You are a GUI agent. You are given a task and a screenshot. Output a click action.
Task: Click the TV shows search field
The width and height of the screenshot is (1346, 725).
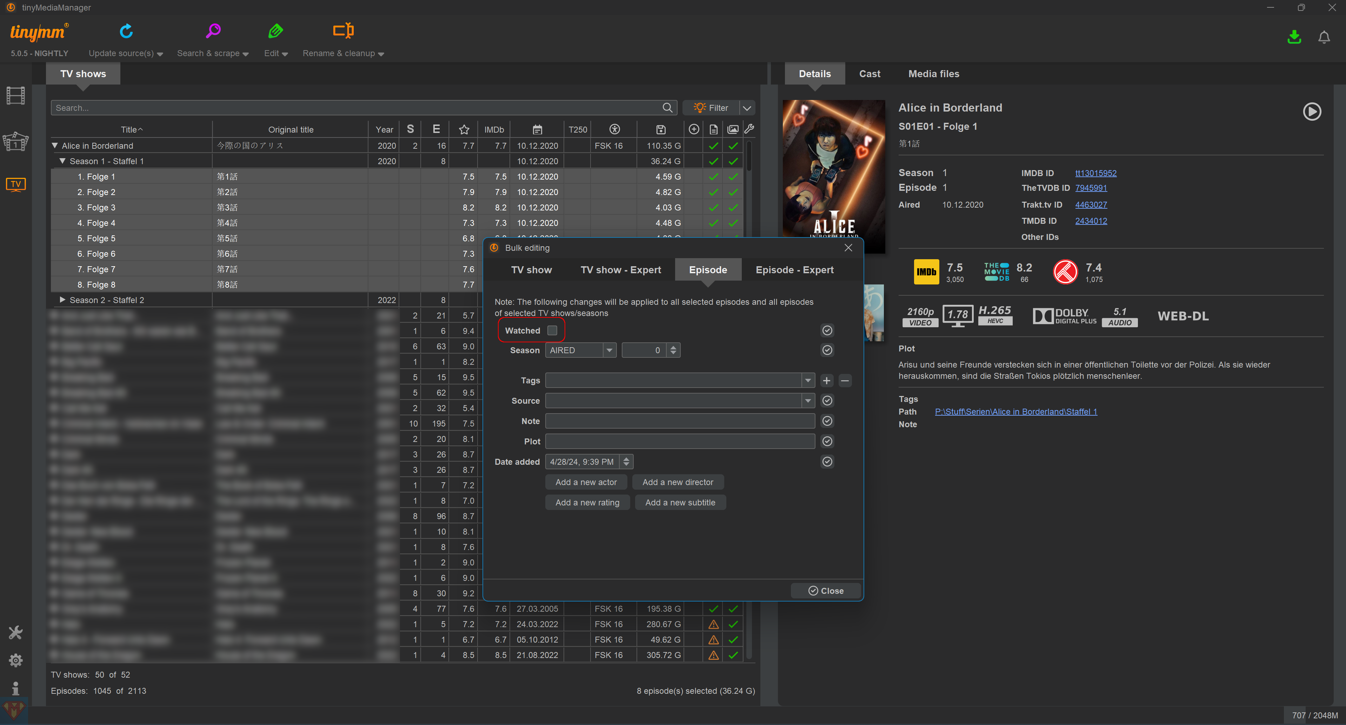click(355, 108)
